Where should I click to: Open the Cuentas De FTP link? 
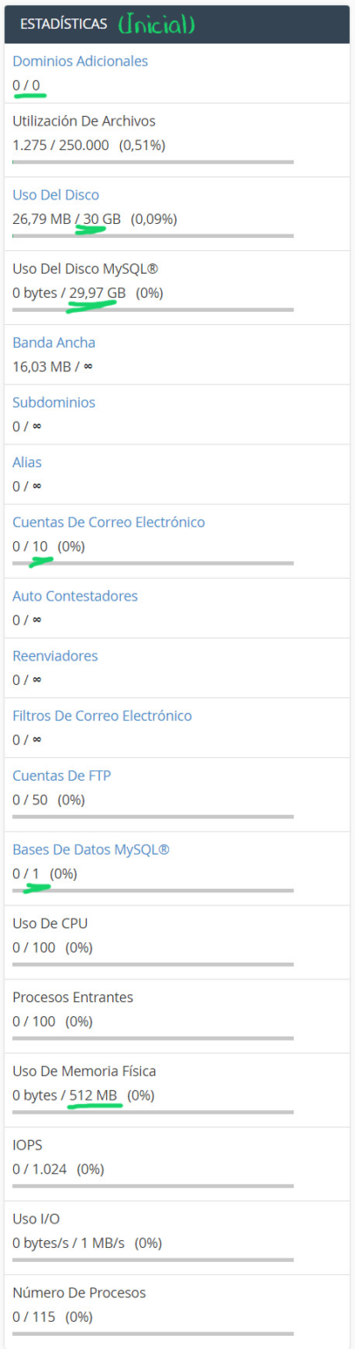[61, 775]
